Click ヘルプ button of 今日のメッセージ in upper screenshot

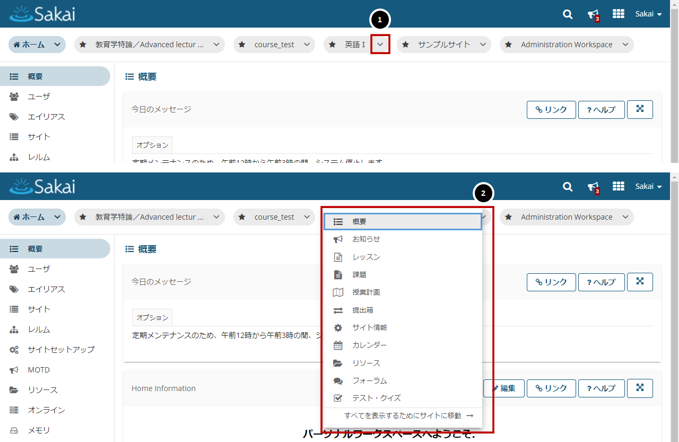tap(602, 110)
